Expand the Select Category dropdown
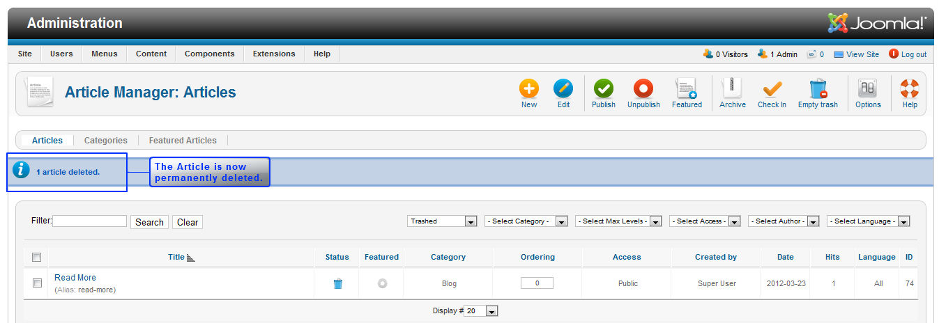939x323 pixels. (526, 221)
